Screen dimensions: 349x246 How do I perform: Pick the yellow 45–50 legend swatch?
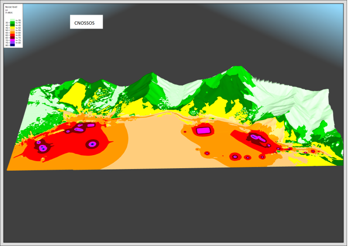[12, 27]
